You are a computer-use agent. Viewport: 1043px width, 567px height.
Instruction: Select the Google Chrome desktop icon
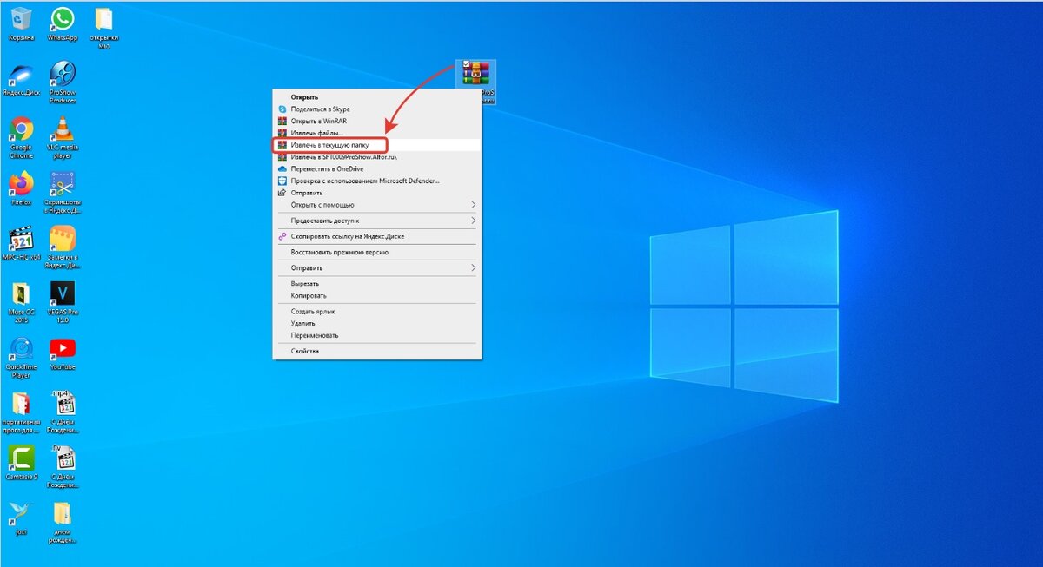(21, 137)
